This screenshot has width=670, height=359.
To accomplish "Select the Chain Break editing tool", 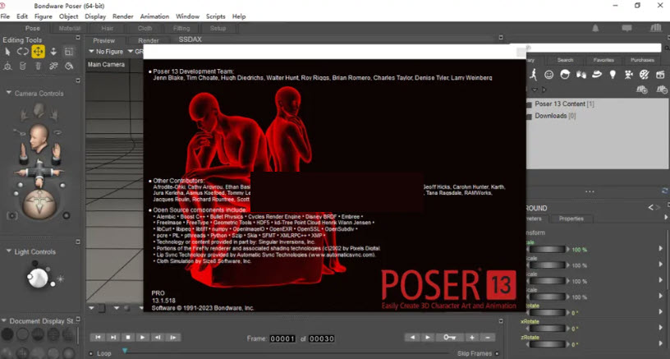I will tap(53, 66).
